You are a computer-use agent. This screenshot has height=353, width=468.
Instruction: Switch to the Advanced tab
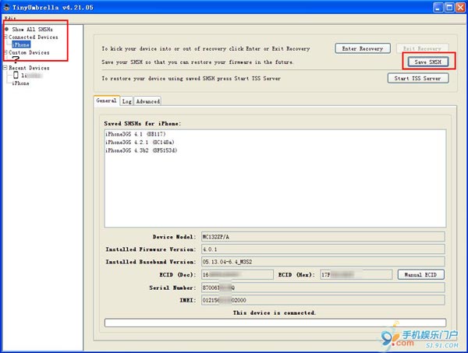coord(147,101)
